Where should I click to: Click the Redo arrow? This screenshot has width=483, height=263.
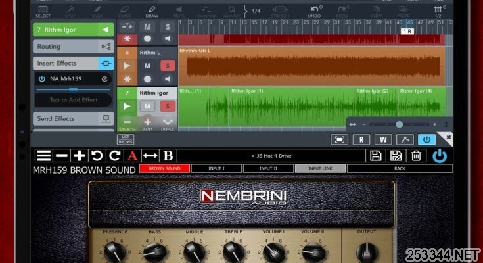pos(342,12)
